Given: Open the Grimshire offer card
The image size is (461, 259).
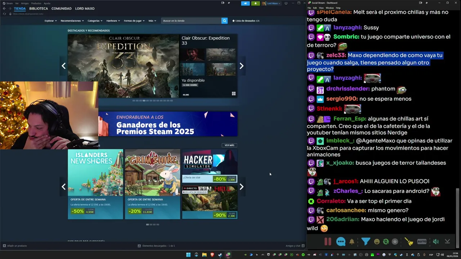Looking at the screenshot, I should [152, 184].
